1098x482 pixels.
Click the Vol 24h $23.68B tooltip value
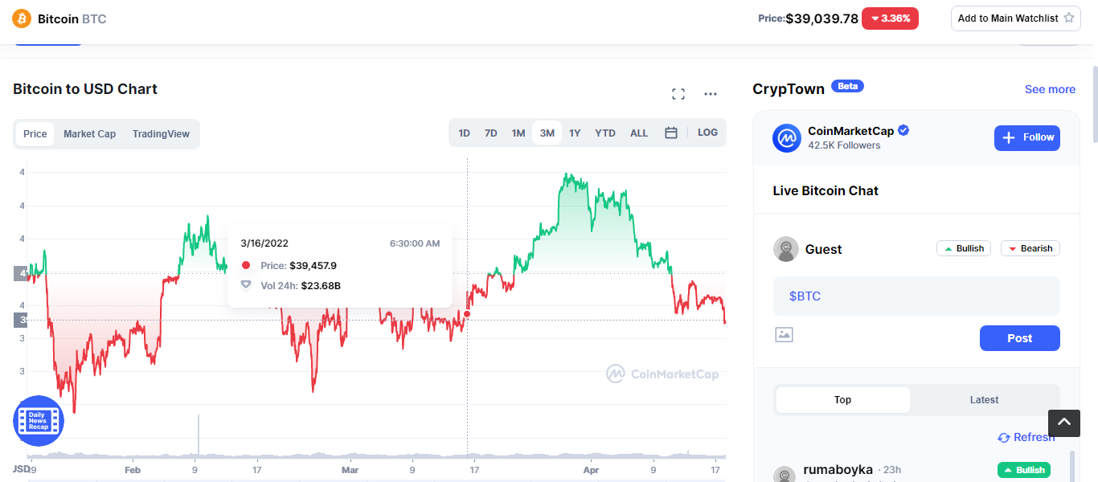tap(321, 285)
